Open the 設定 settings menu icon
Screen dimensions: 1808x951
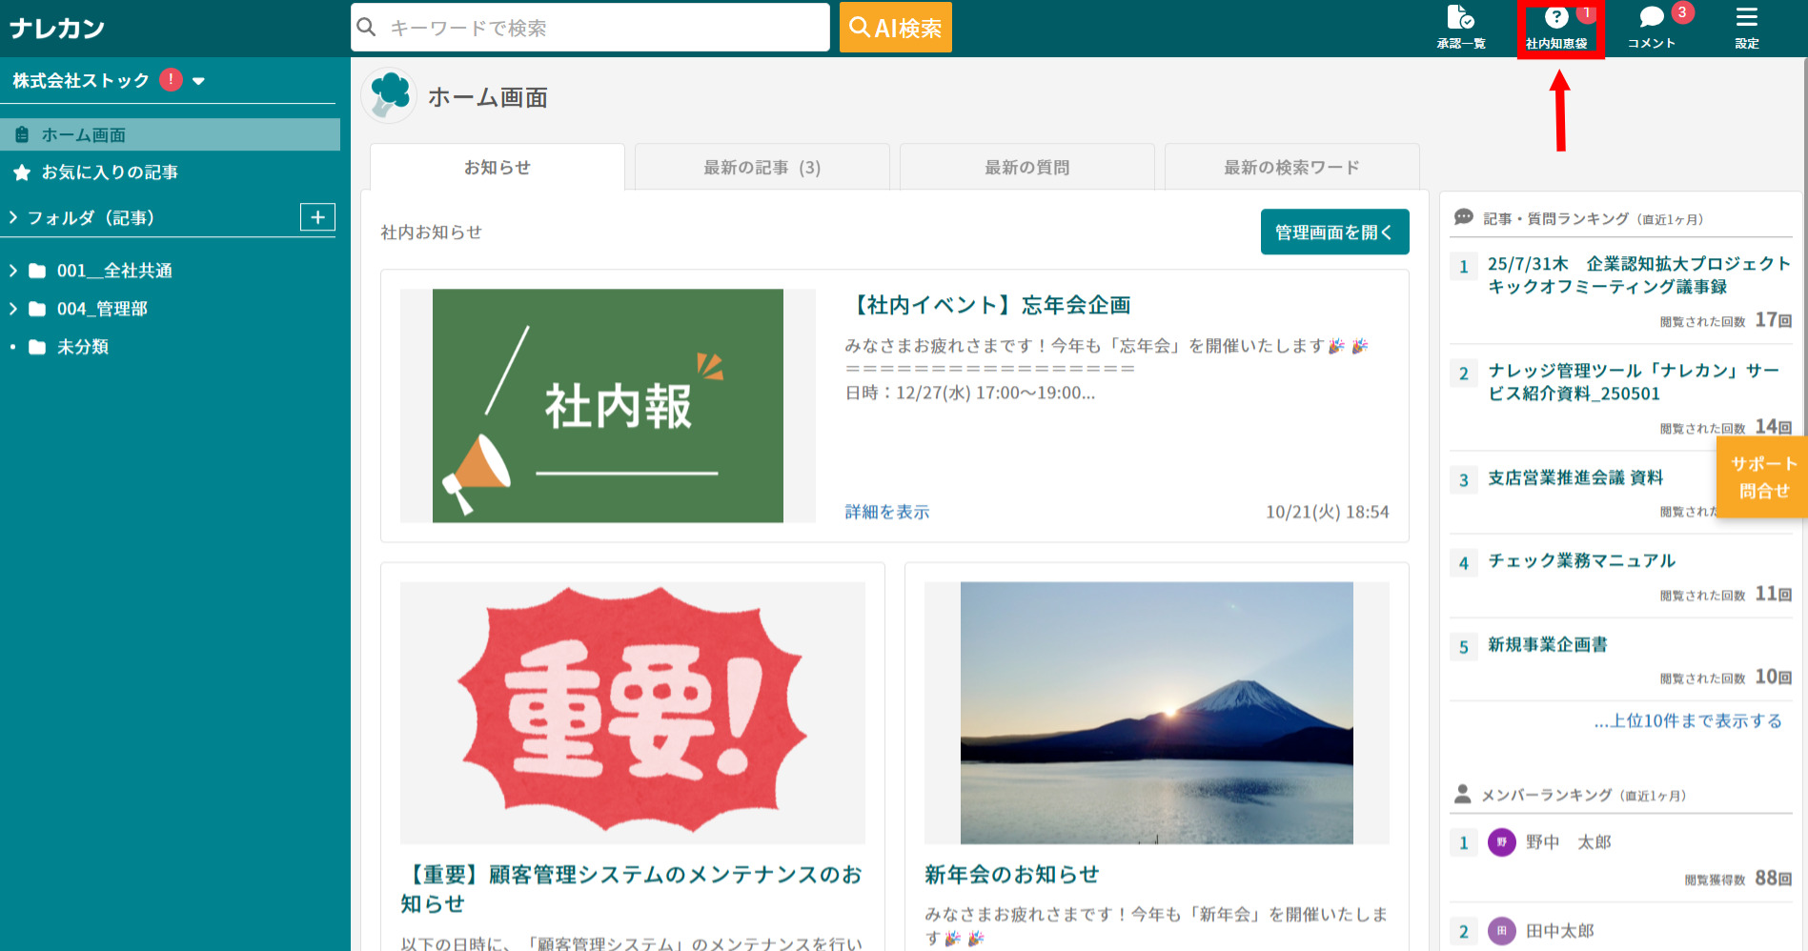[x=1746, y=27]
